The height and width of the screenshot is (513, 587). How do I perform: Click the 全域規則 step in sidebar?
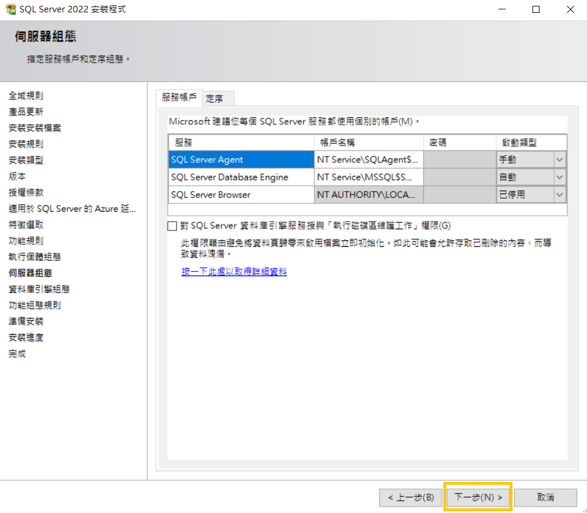(26, 96)
